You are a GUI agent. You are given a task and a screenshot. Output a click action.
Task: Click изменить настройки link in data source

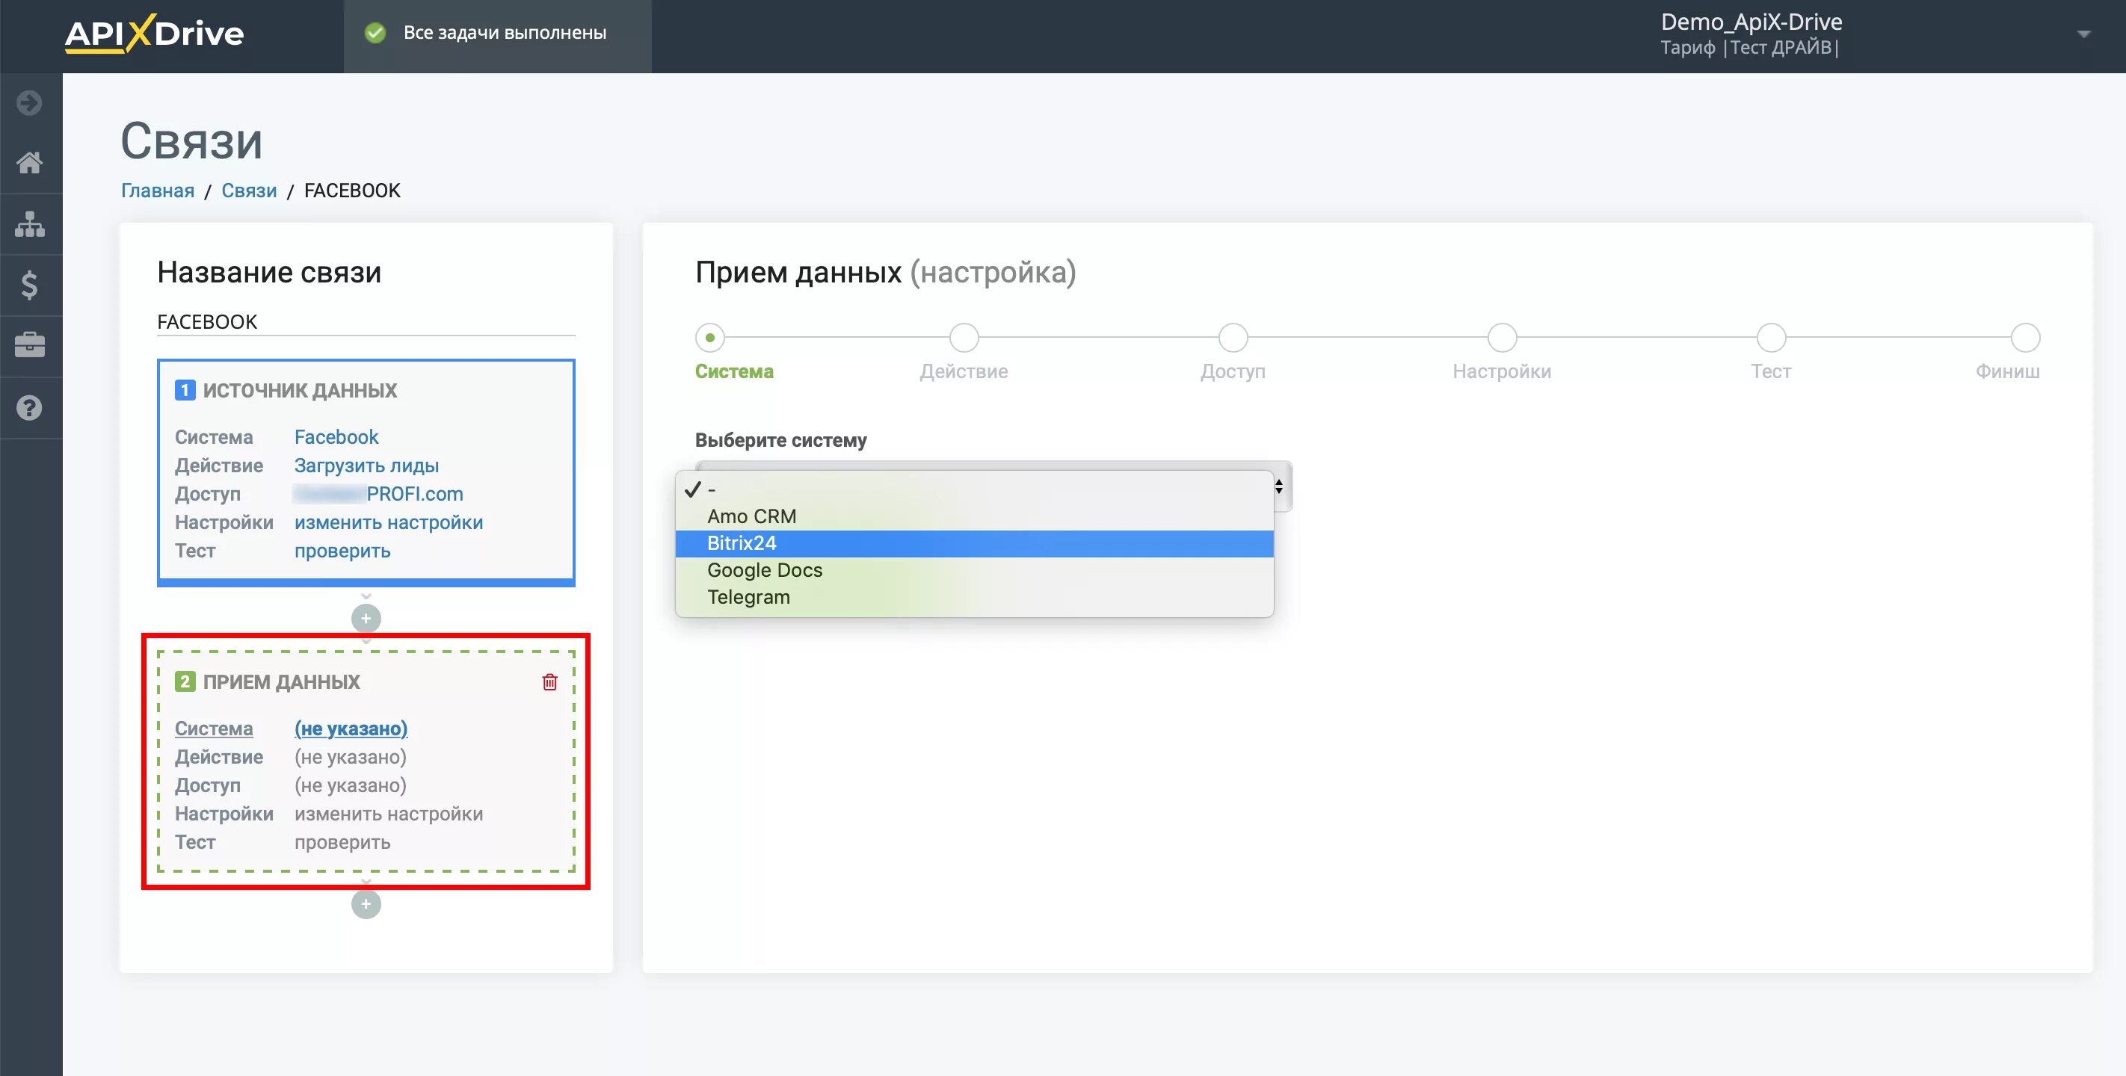point(388,522)
